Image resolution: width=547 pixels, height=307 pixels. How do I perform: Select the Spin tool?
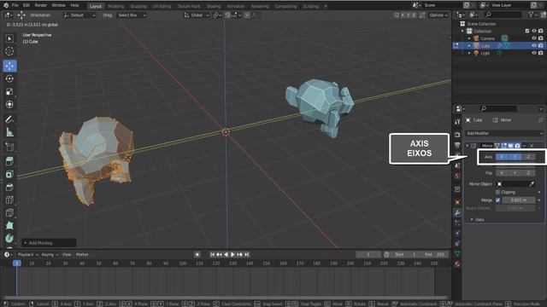pyautogui.click(x=9, y=239)
